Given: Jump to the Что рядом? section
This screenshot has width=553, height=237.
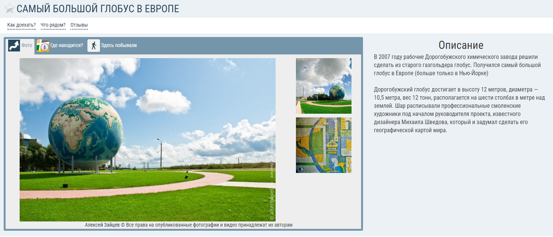Looking at the screenshot, I should coord(53,25).
